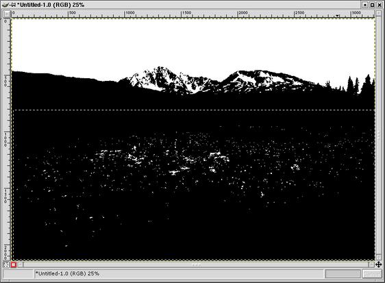The height and width of the screenshot is (283, 385).
Task: Close the Untitled-1.0 image window
Action: (x=380, y=5)
